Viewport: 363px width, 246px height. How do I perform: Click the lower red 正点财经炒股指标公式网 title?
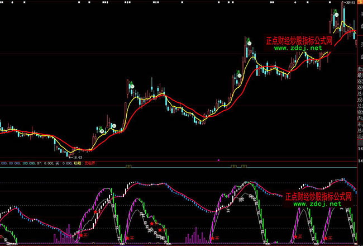pyautogui.click(x=318, y=197)
